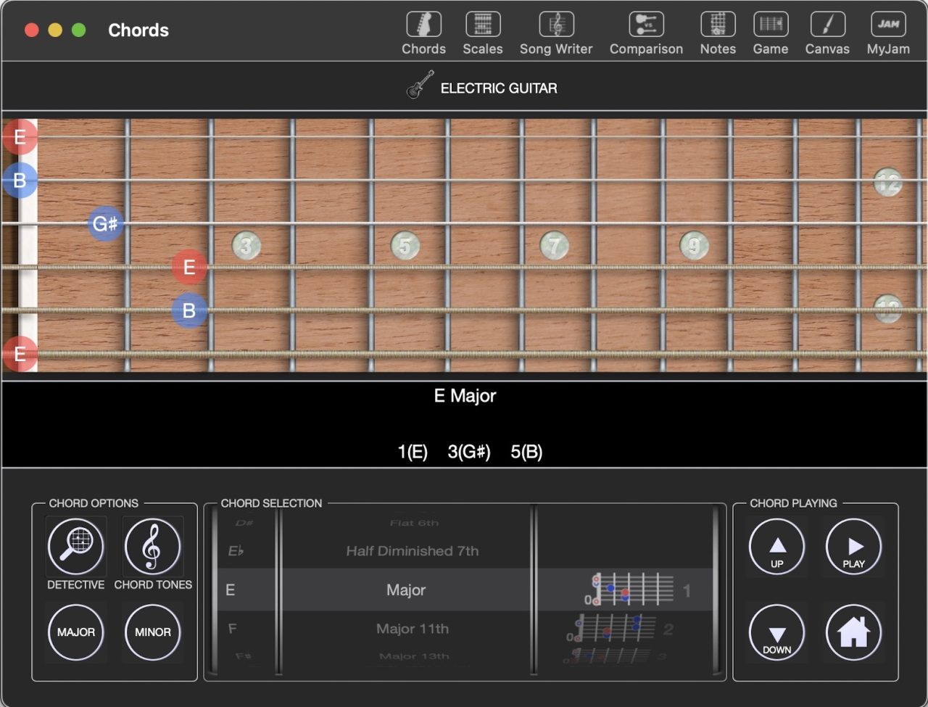Image resolution: width=928 pixels, height=707 pixels.
Task: Click the red E note on D string
Action: coord(189,267)
